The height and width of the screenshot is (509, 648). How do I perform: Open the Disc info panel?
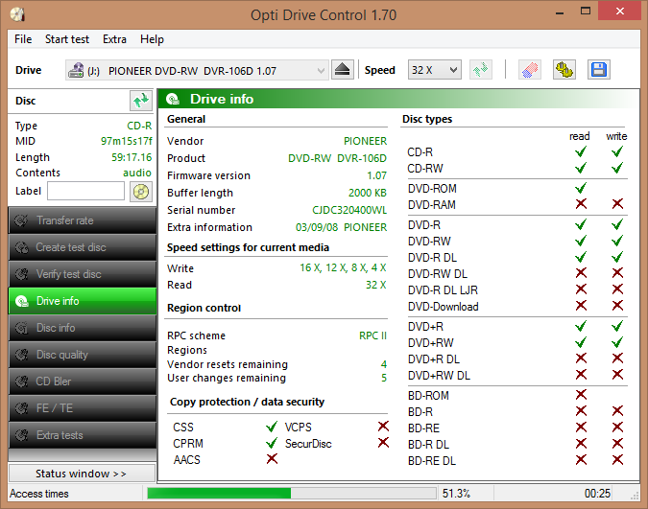pos(83,328)
